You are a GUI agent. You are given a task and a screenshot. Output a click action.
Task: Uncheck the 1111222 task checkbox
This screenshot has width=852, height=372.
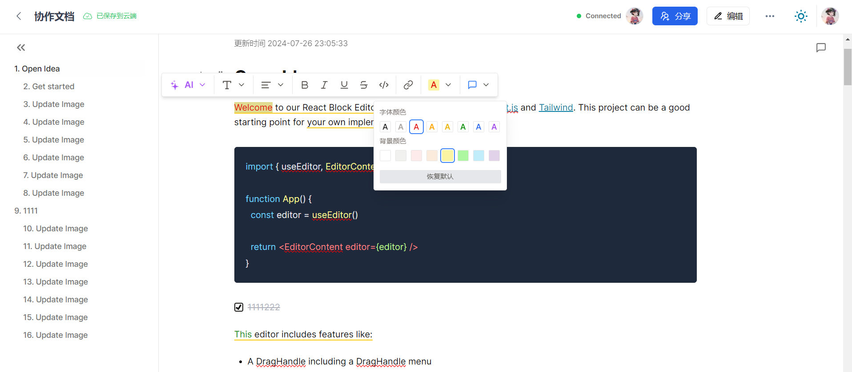[239, 307]
